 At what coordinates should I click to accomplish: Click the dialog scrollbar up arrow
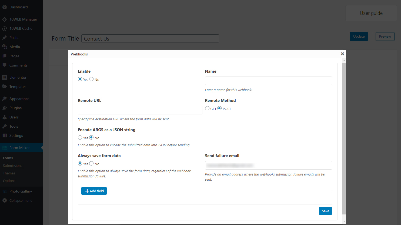[x=344, y=60]
